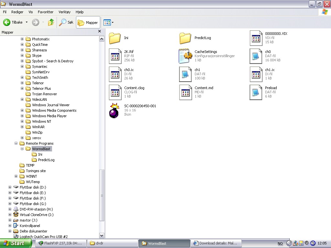Viewport: 331px width, 248px height.
Task: Select Toringes site folder in tree
Action: pyautogui.click(x=36, y=171)
